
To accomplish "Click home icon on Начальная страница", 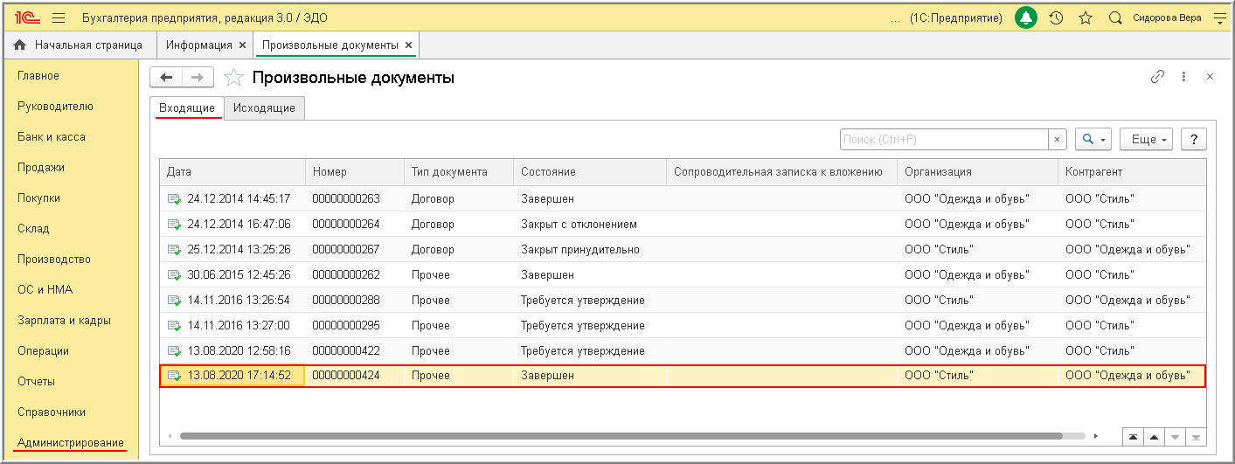I will (x=19, y=45).
